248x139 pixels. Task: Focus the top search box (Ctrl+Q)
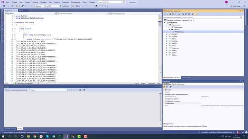[x=112, y=2]
